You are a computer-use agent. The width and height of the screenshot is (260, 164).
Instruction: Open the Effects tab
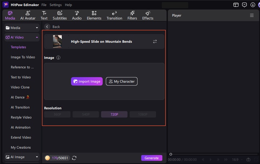click(x=148, y=15)
